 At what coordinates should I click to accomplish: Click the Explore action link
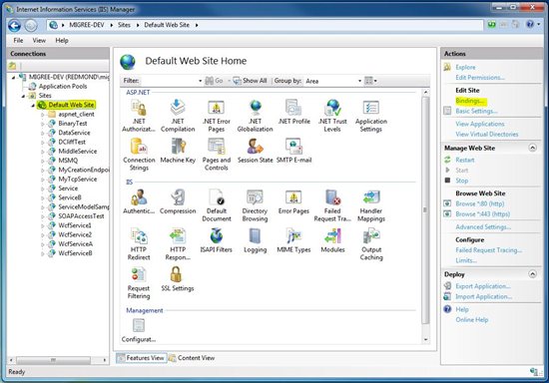pos(465,67)
